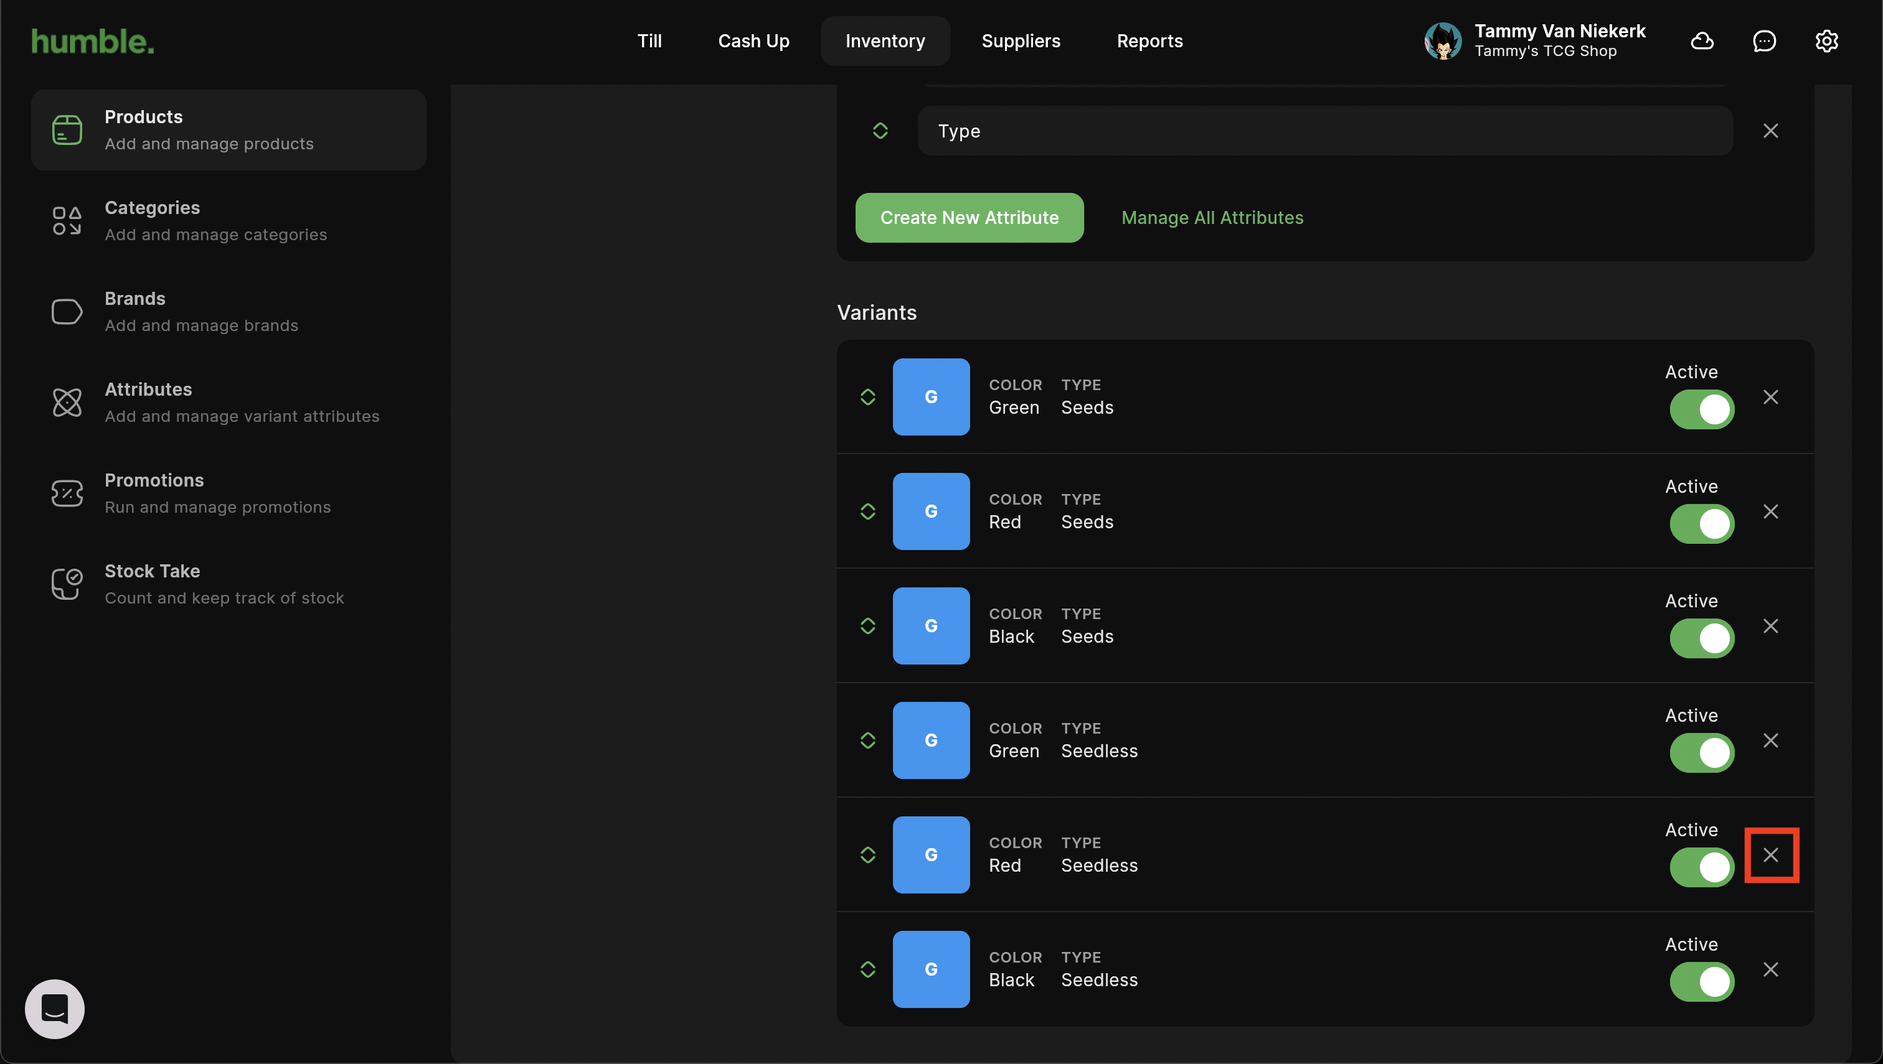The height and width of the screenshot is (1064, 1883).
Task: Disable Active switch for Black Seedless
Action: (1701, 981)
